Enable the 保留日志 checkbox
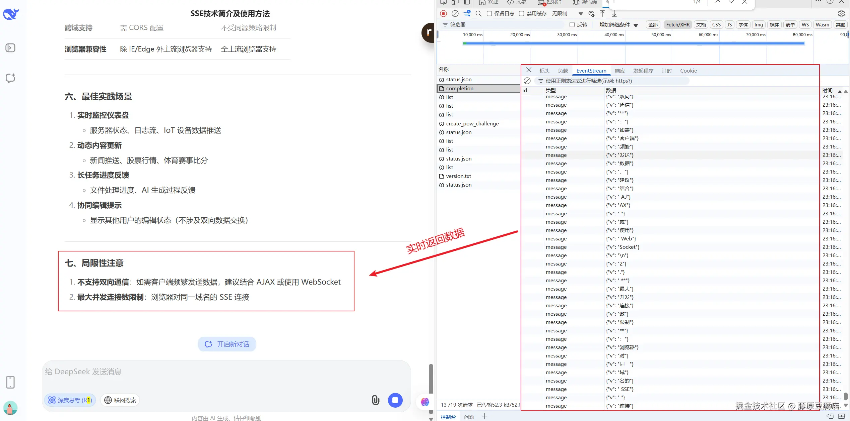 [x=489, y=14]
